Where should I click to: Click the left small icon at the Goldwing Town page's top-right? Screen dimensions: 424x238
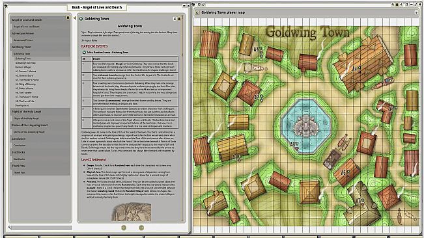coord(175,19)
